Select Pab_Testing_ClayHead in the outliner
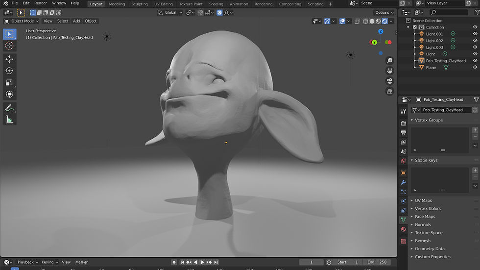 coord(446,61)
